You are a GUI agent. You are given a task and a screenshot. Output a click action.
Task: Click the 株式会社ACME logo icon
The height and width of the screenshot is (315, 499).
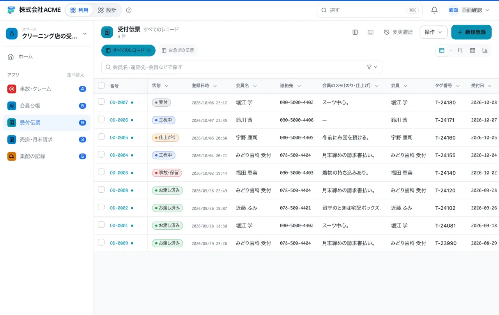[11, 10]
